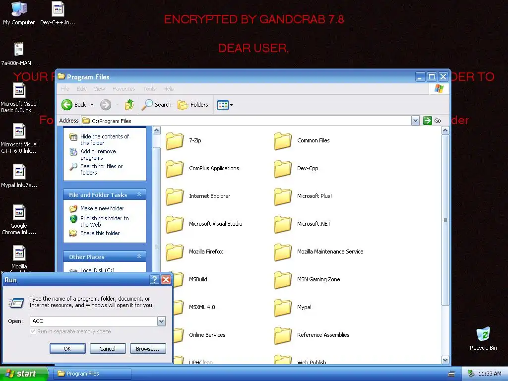
Task: Select the Mypal folder in Program Files
Action: [x=293, y=308]
